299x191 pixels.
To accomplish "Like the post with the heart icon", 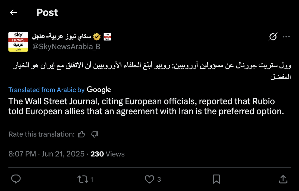I will pyautogui.click(x=149, y=179).
